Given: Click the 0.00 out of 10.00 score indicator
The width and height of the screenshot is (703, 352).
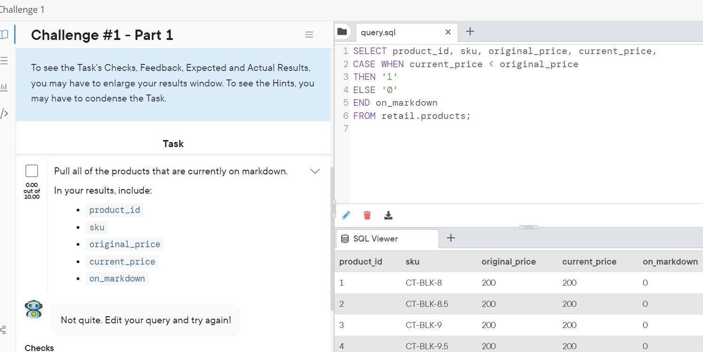Looking at the screenshot, I should (x=31, y=191).
